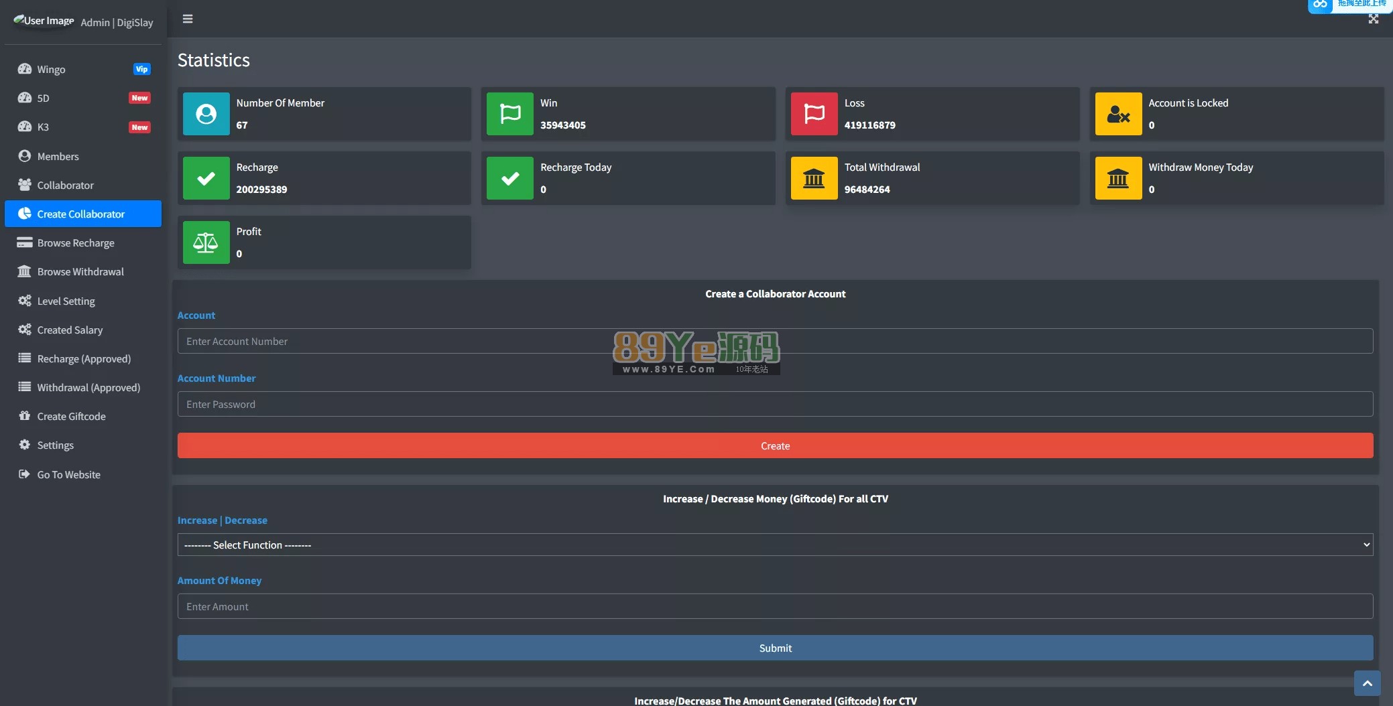The height and width of the screenshot is (706, 1393).
Task: Click the Enter Account Number field
Action: [775, 341]
